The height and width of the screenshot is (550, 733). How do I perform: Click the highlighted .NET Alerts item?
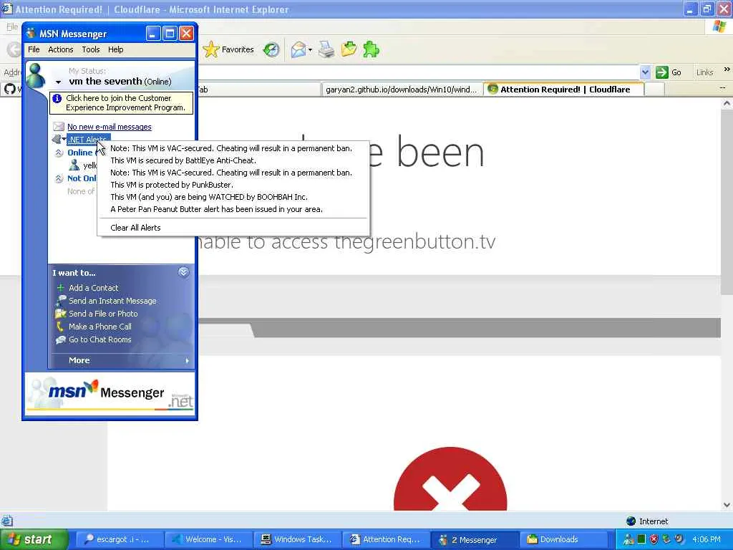(x=88, y=140)
